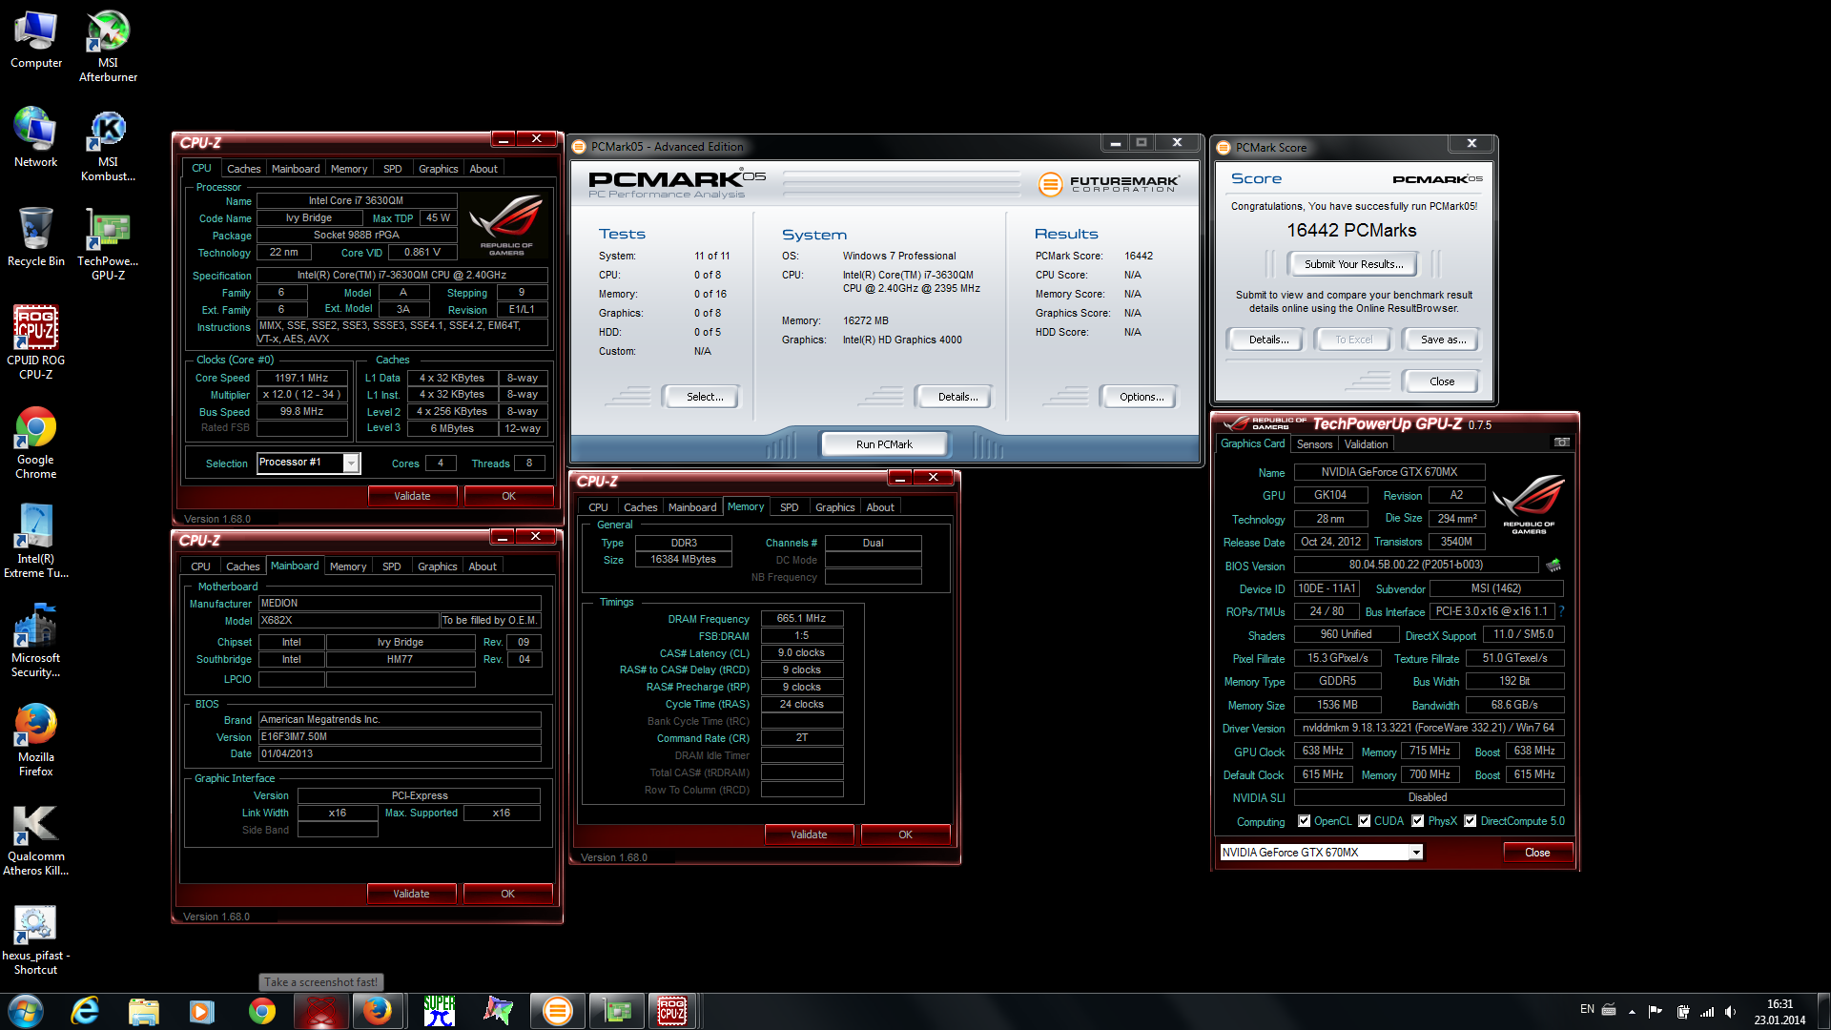1831x1030 pixels.
Task: Click the Driver Version field in GPU-Z
Action: click(1429, 728)
